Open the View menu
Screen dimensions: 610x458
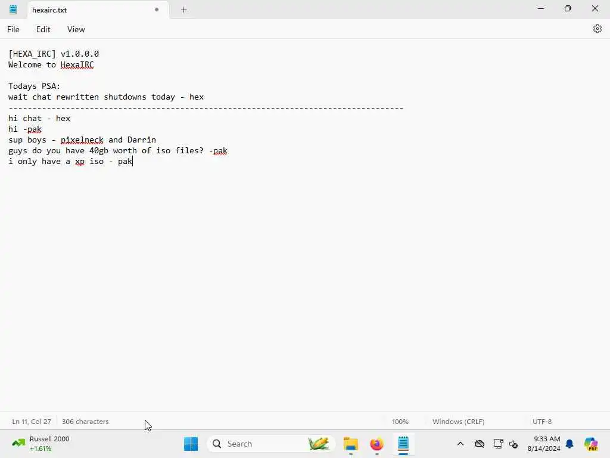pyautogui.click(x=76, y=29)
